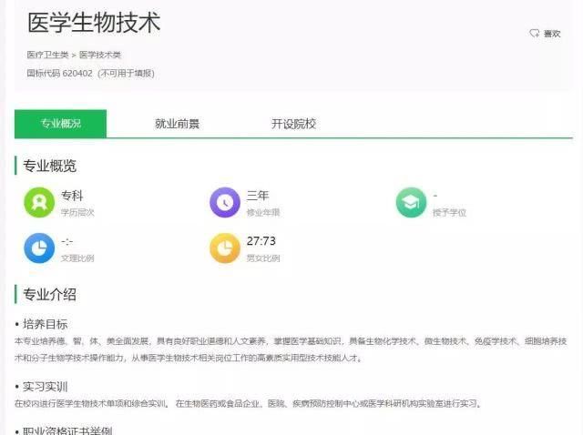Click the 职业资格证书举例 subheading

[67, 431]
